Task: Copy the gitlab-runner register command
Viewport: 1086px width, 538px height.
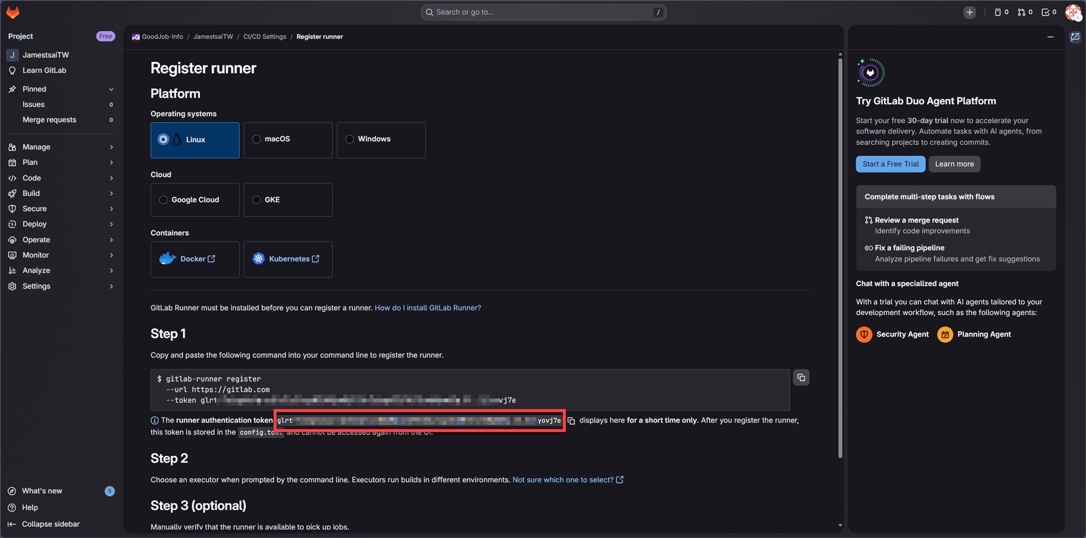Action: coord(801,378)
